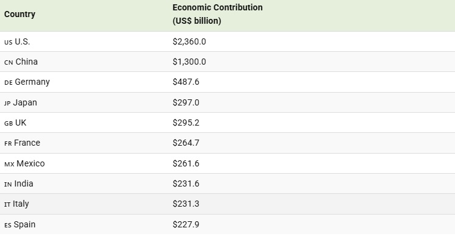Click the MX flag code beside Mexico
This screenshot has height=242, width=455.
[9, 164]
